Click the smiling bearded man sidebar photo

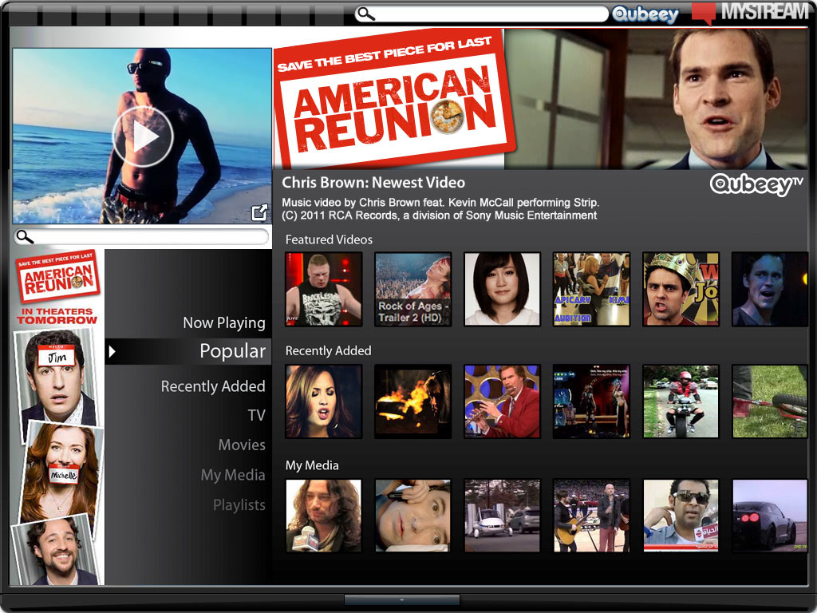click(x=57, y=551)
